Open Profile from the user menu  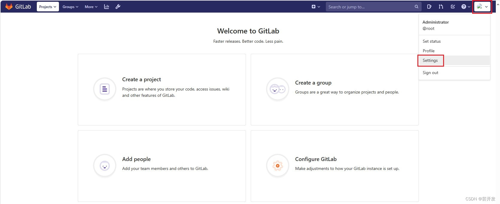coord(454,51)
